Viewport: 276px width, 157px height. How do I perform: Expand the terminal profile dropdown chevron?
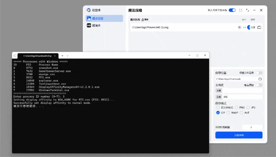(x=67, y=56)
